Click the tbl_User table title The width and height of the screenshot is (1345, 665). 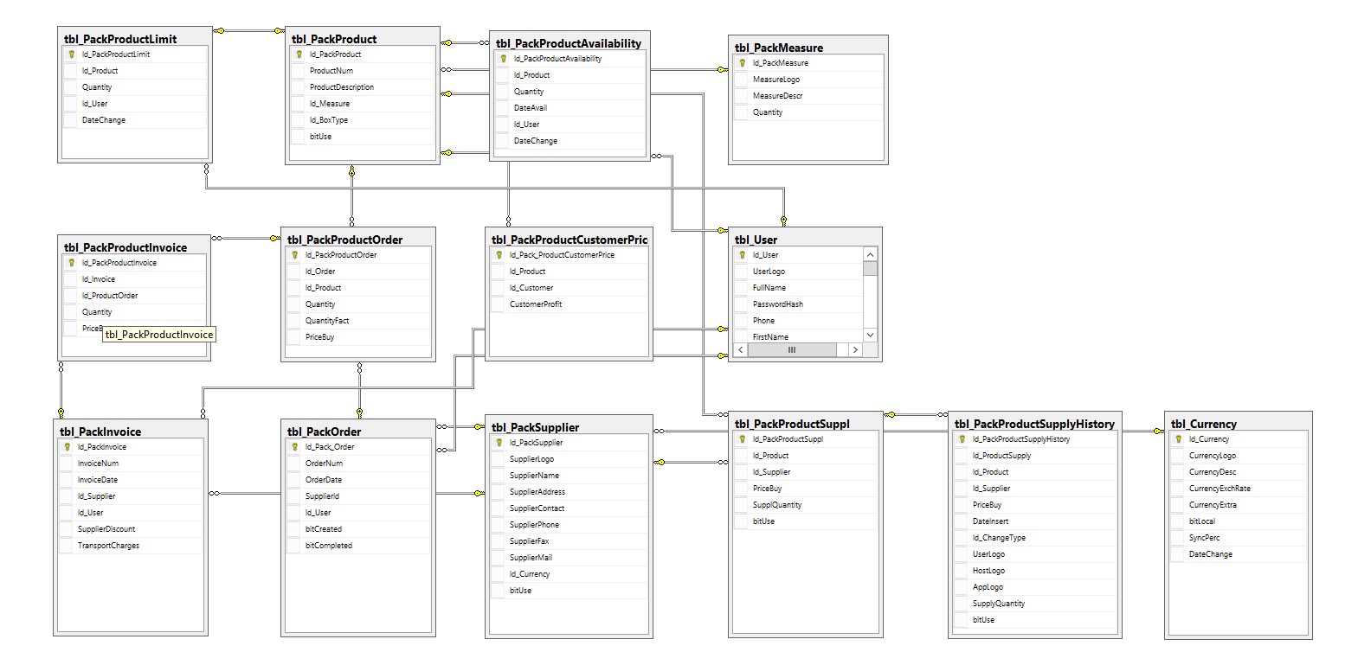pos(756,240)
